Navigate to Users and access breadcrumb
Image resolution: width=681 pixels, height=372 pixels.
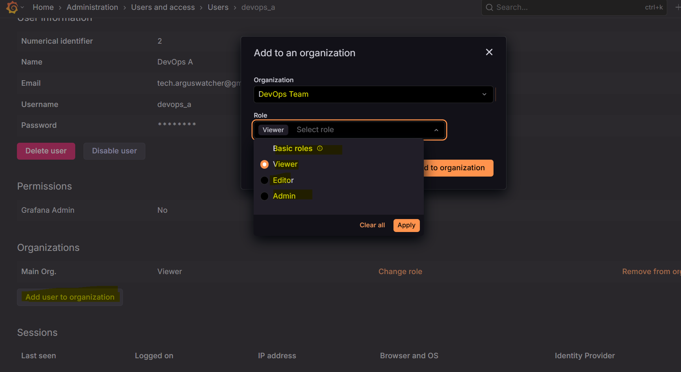(163, 7)
